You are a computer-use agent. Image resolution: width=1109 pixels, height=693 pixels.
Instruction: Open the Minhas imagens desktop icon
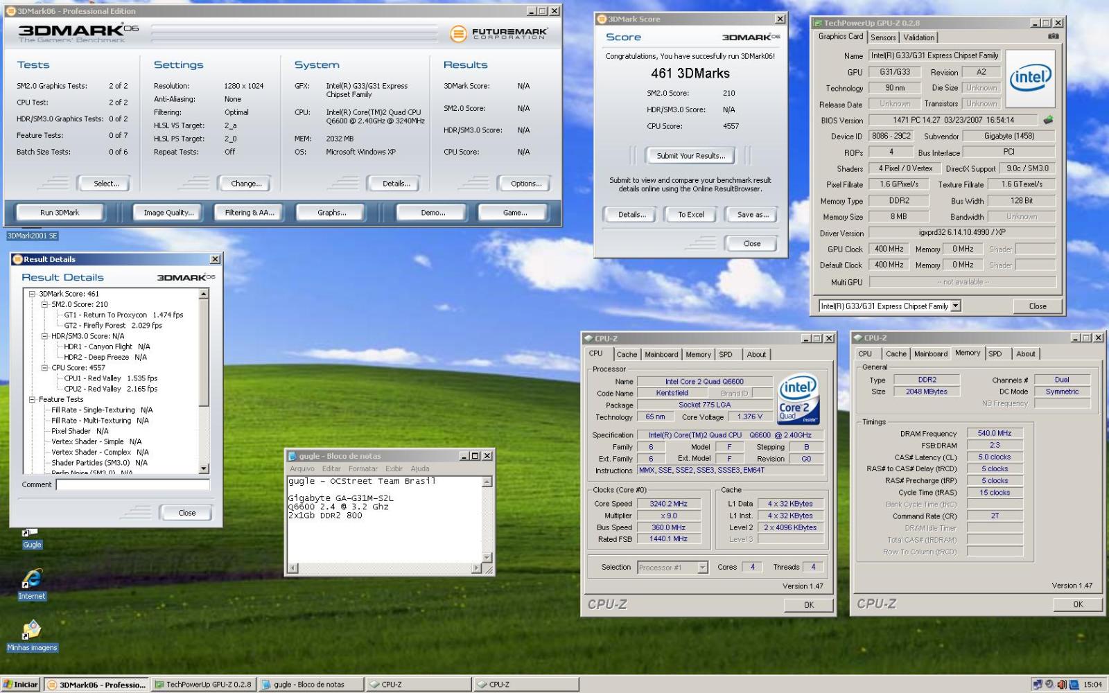tap(32, 635)
